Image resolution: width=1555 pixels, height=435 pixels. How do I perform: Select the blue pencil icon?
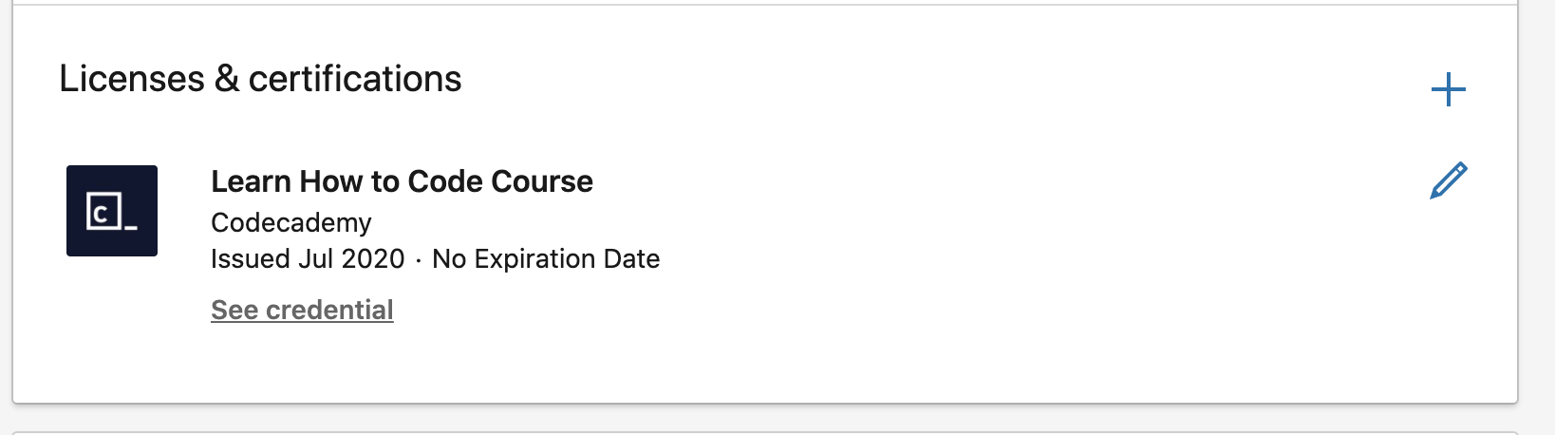(1448, 180)
